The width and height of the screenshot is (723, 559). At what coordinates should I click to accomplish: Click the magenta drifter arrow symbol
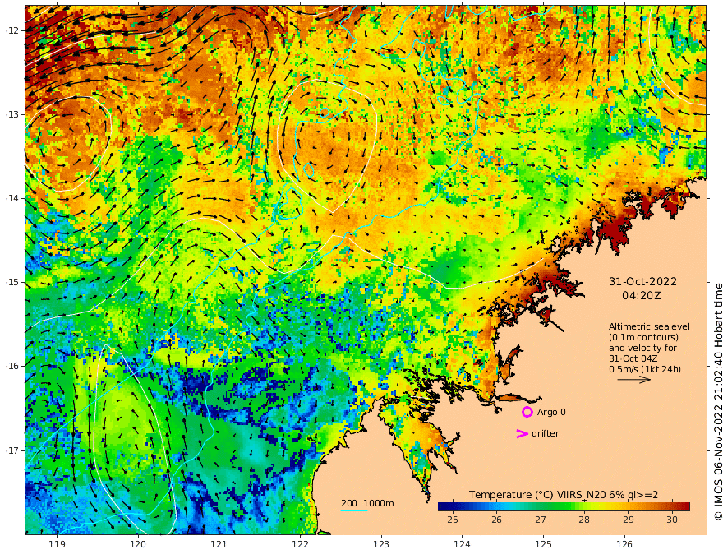tap(522, 433)
